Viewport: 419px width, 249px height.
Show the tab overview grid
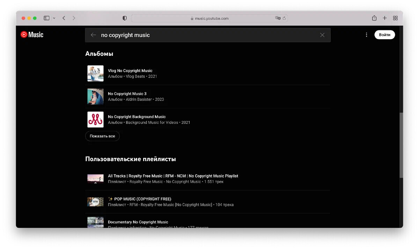(x=395, y=18)
